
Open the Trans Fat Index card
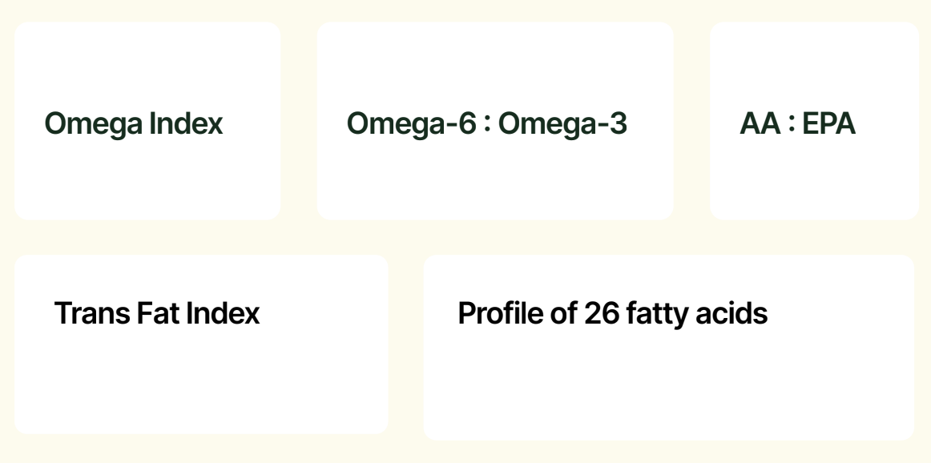[x=201, y=344]
